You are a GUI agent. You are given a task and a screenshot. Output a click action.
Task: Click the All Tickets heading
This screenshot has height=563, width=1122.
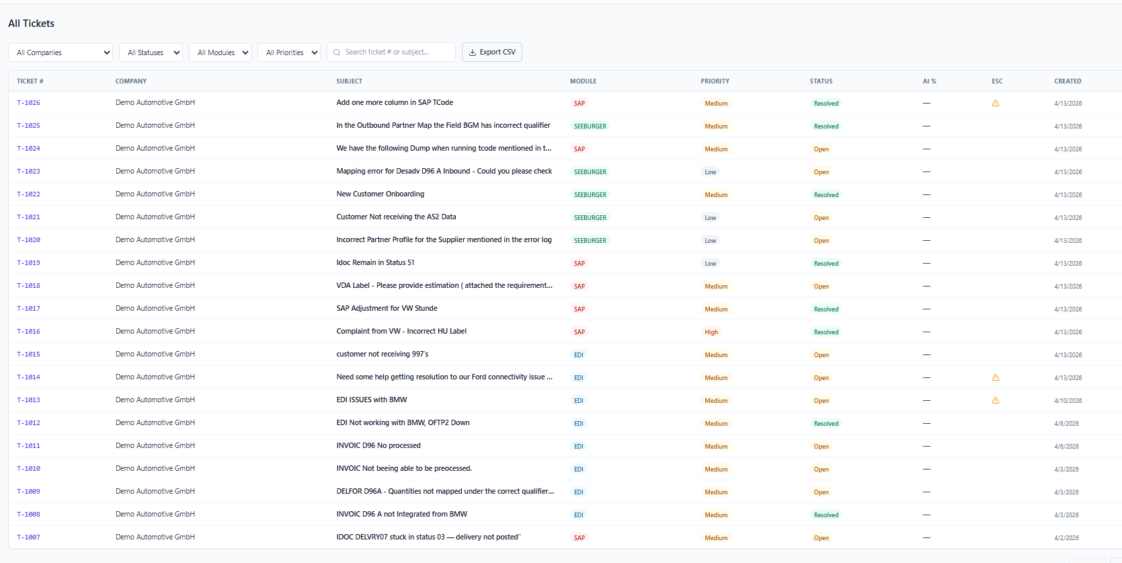(31, 24)
